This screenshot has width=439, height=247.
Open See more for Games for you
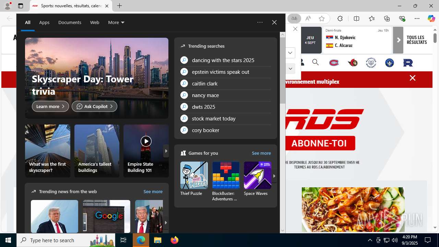pos(261,153)
